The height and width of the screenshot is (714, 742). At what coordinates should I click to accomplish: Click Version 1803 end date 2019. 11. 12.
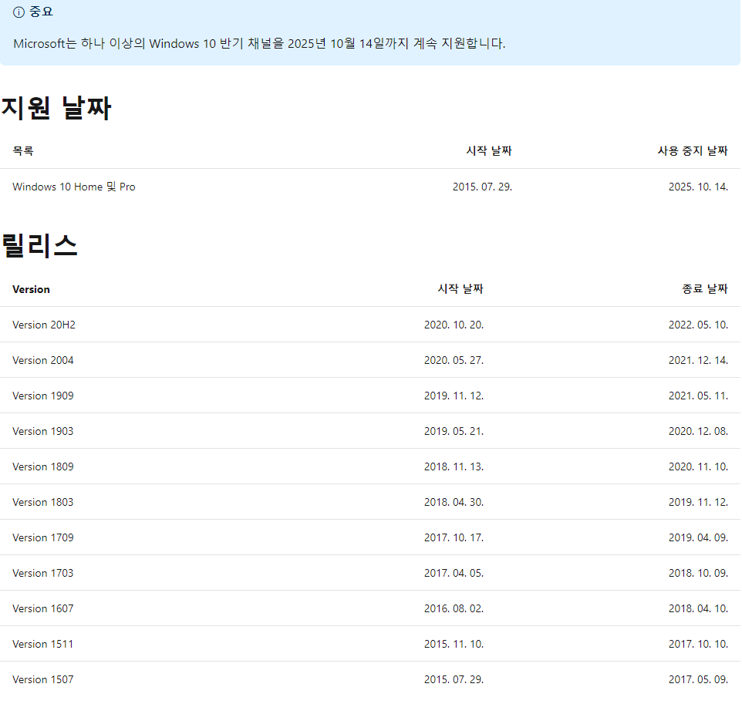point(698,503)
